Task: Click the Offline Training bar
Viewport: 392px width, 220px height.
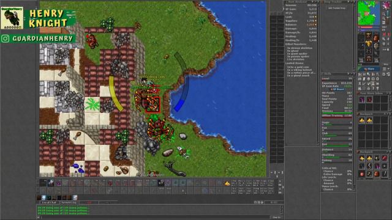Action: 337,116
